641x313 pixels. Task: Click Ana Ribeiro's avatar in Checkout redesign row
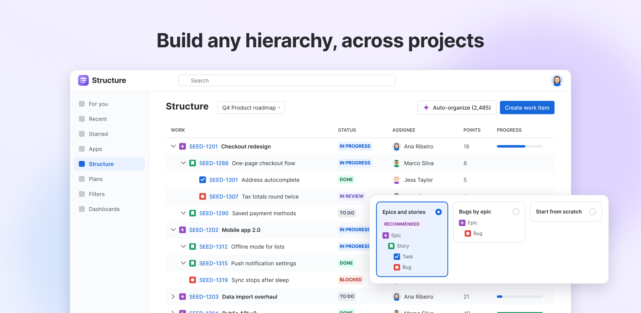396,146
